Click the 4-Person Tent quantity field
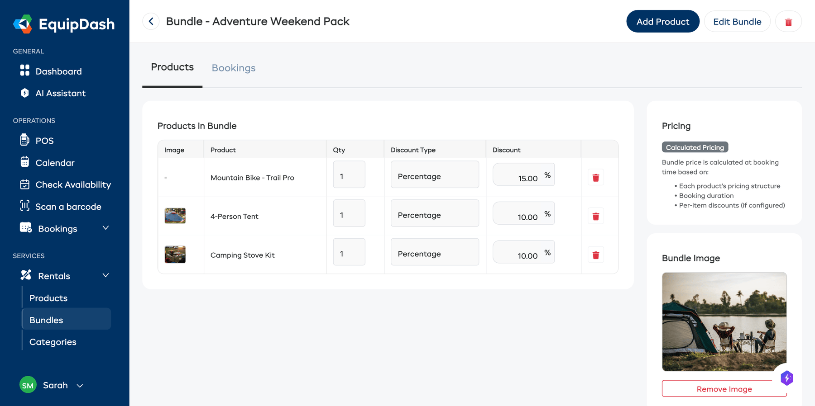815x406 pixels. [x=349, y=215]
